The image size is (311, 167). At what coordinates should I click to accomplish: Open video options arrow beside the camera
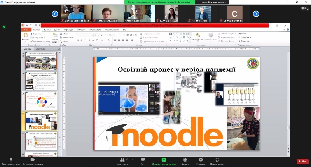click(x=42, y=160)
